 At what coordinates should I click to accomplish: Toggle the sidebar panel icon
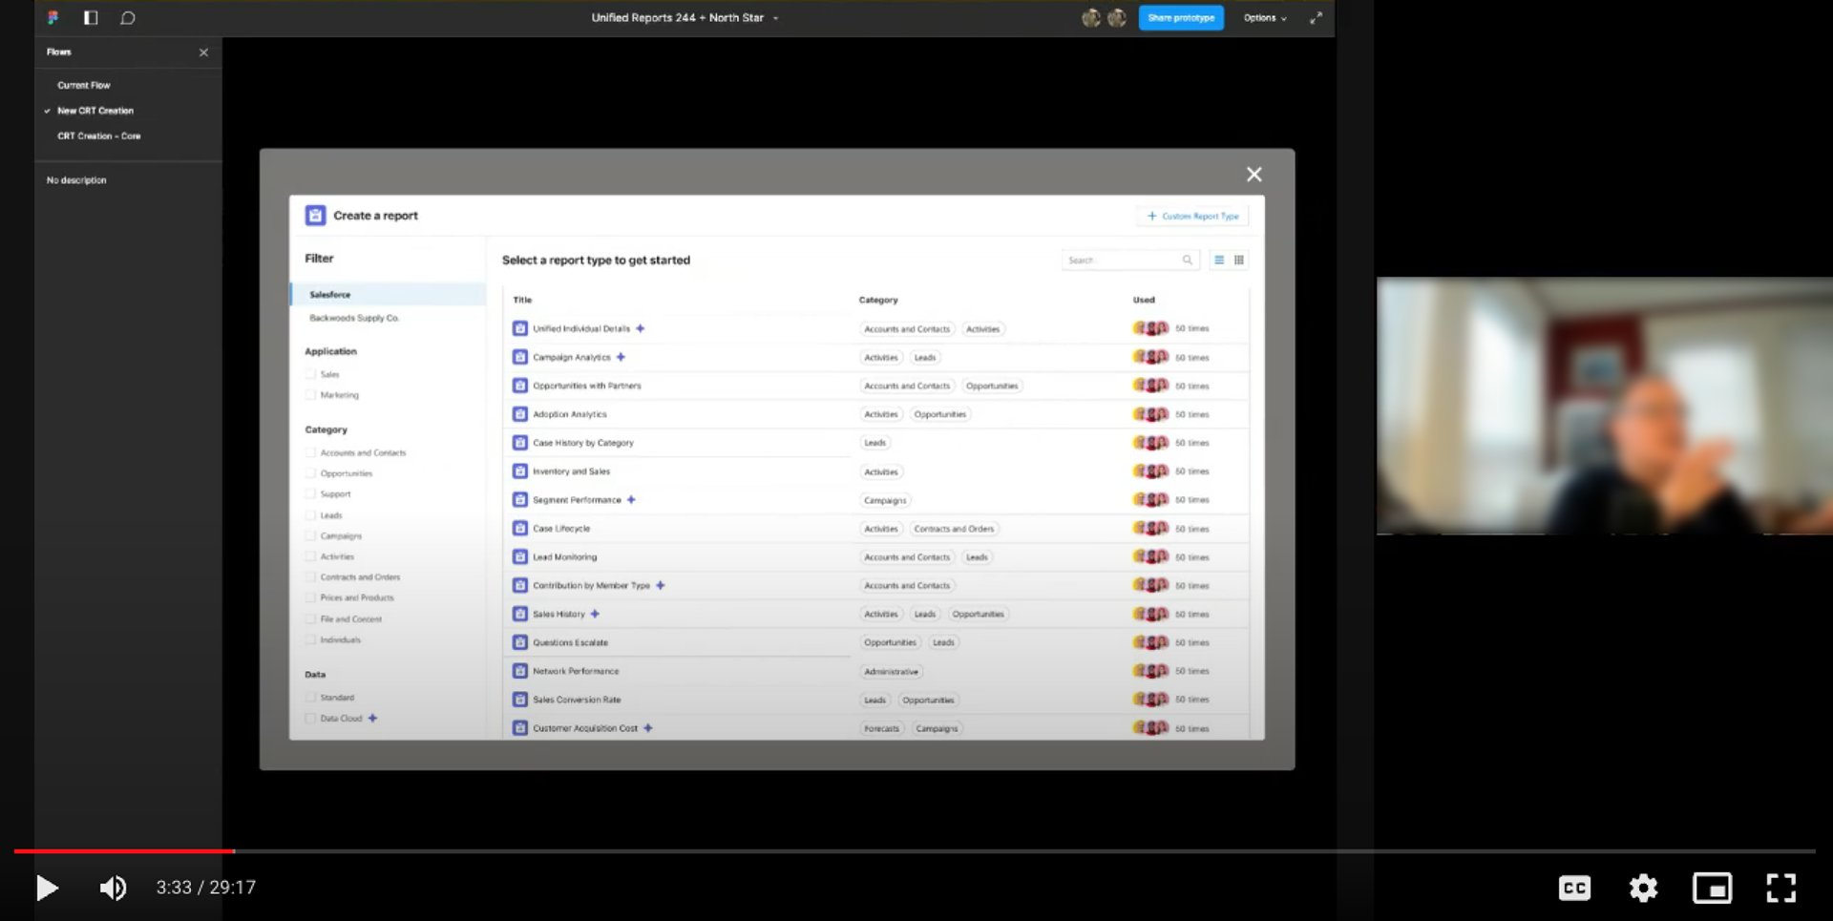pos(91,17)
